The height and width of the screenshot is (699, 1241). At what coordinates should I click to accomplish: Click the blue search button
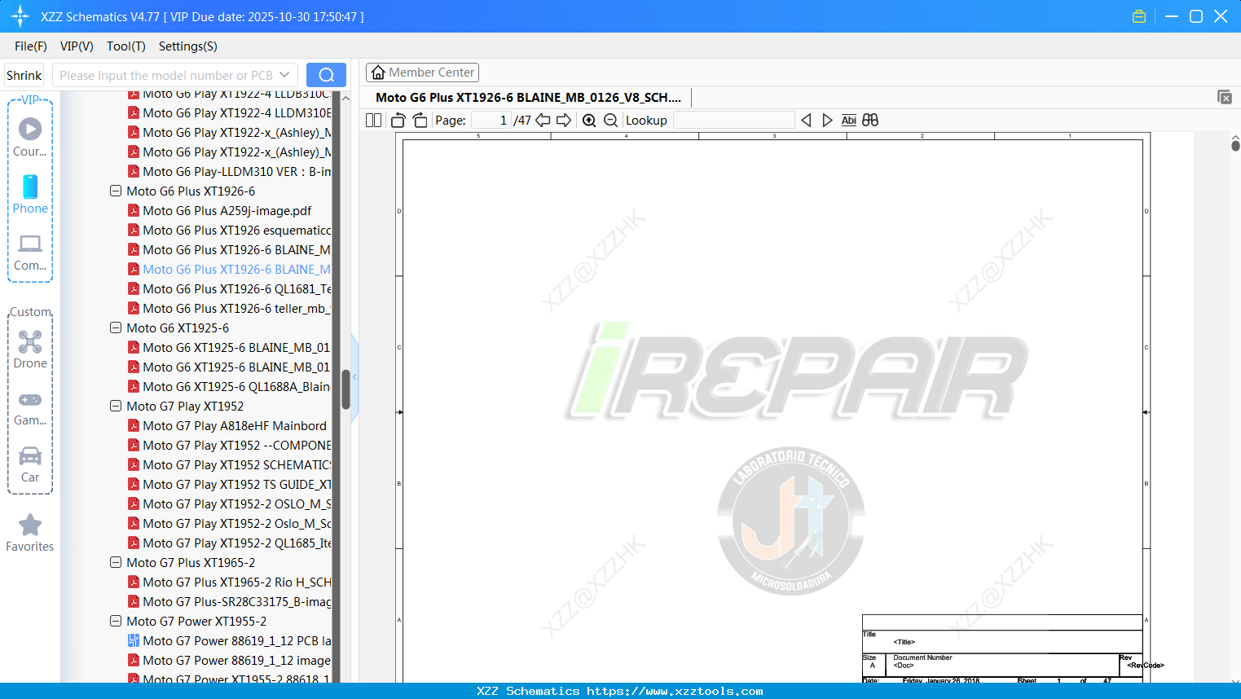coord(326,75)
